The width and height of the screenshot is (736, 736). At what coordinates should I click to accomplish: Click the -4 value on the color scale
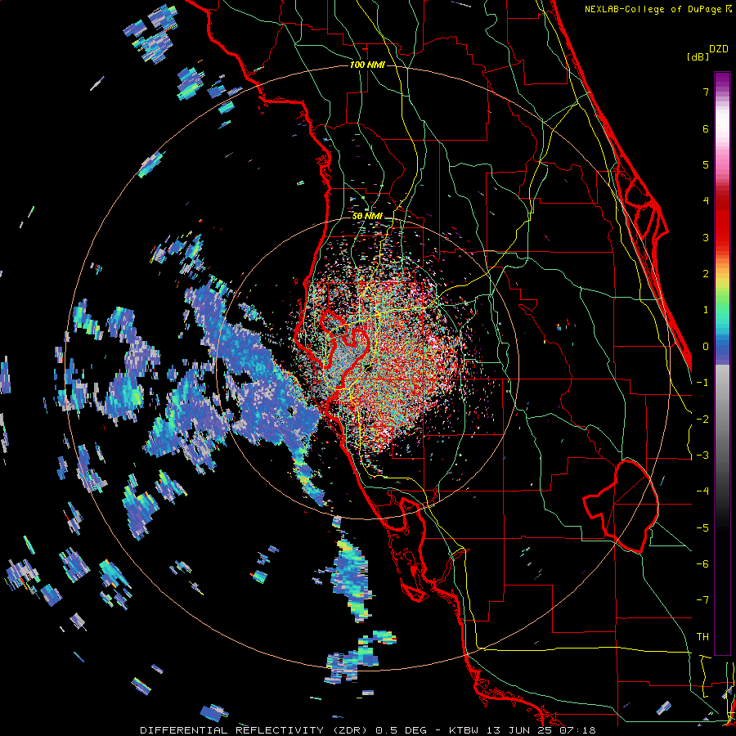(x=702, y=491)
